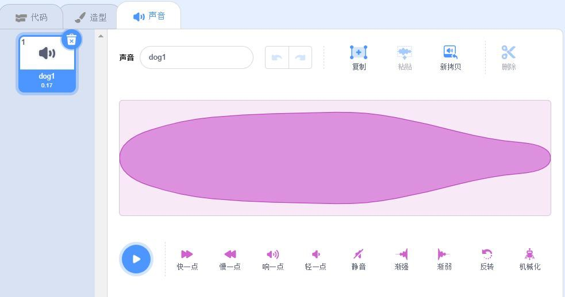Click the 复制 copy tool
The width and height of the screenshot is (565, 297).
pos(359,57)
